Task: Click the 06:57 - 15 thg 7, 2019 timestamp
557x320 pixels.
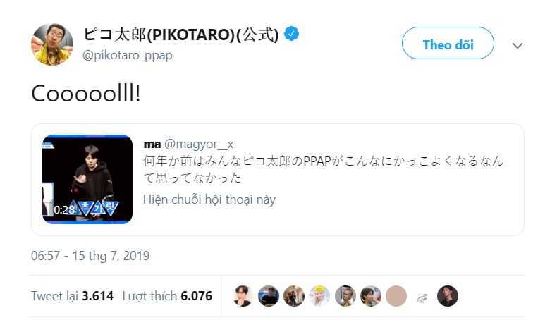Action: (90, 255)
